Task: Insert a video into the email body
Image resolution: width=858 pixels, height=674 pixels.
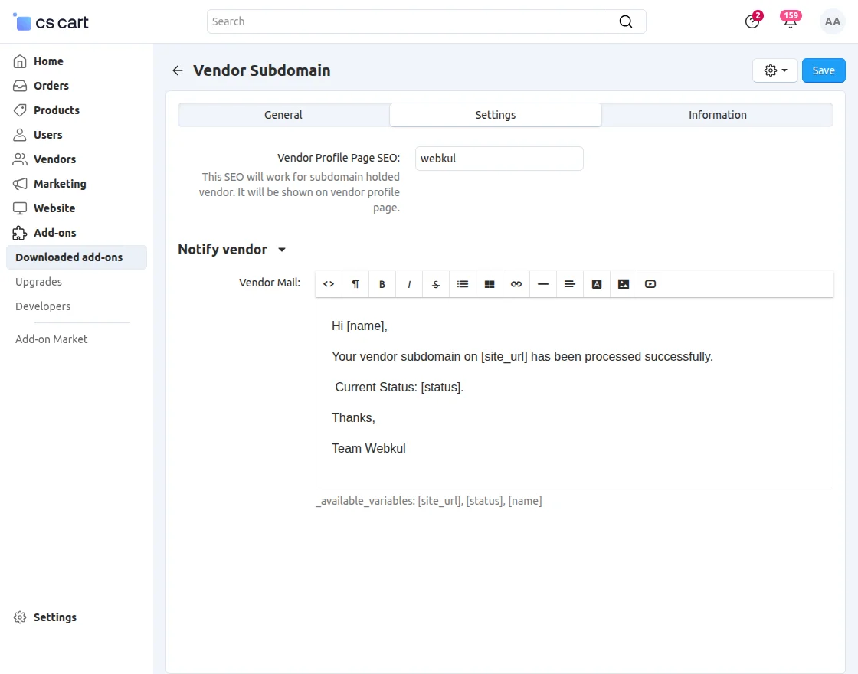Action: coord(650,283)
